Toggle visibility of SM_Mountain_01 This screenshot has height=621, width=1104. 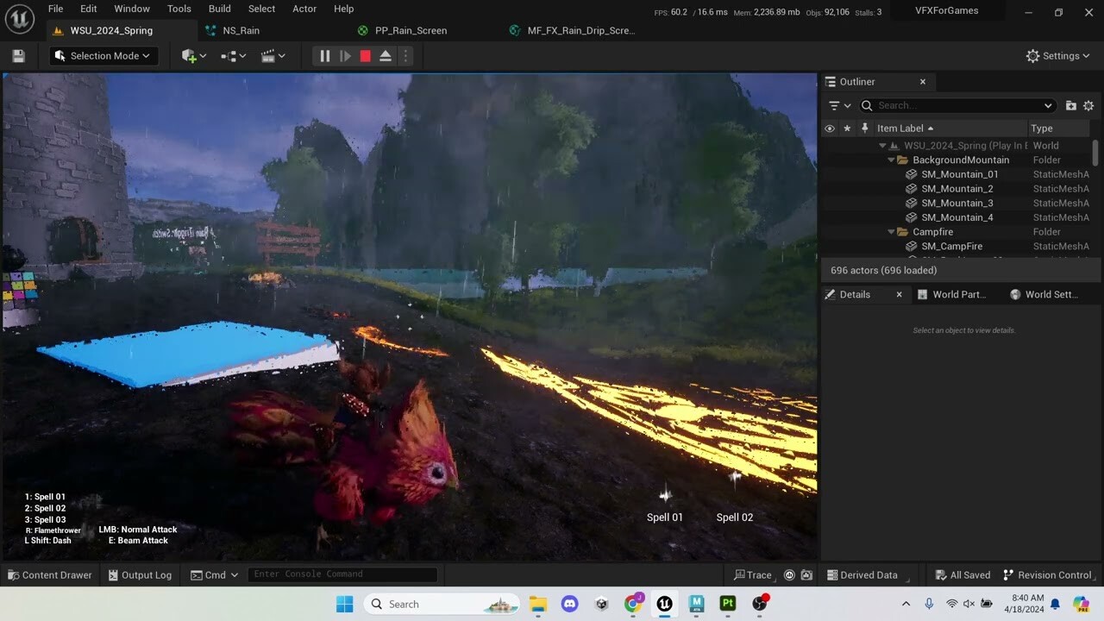click(x=830, y=173)
